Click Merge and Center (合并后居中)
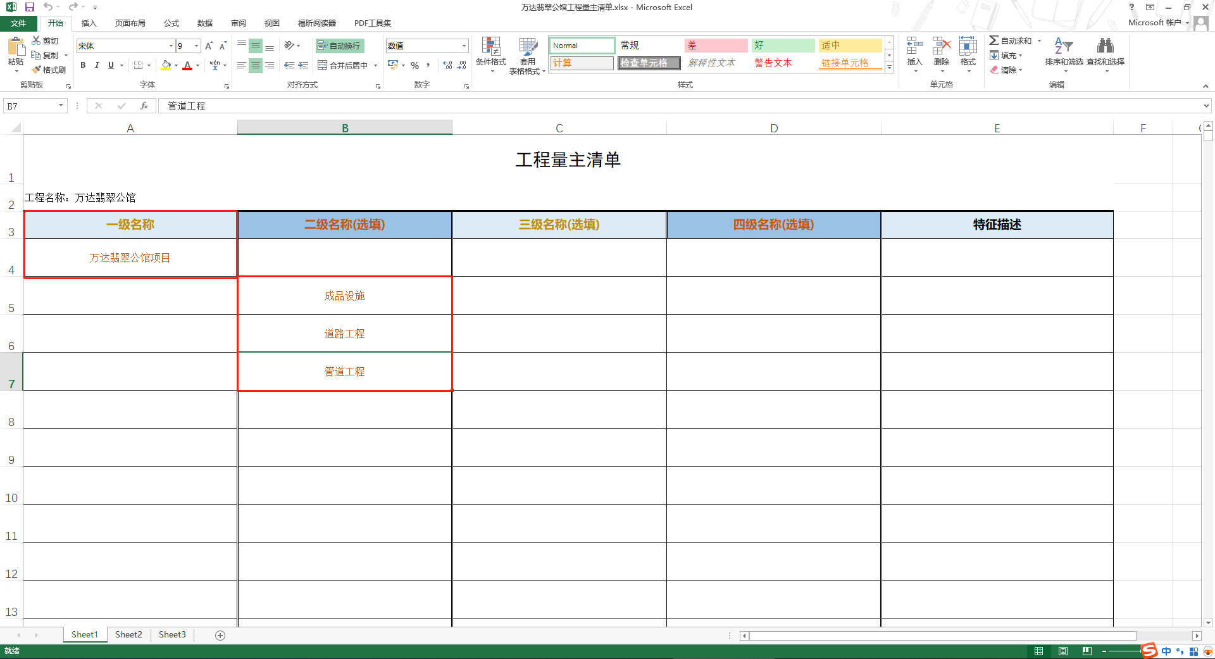1215x659 pixels. click(x=343, y=65)
